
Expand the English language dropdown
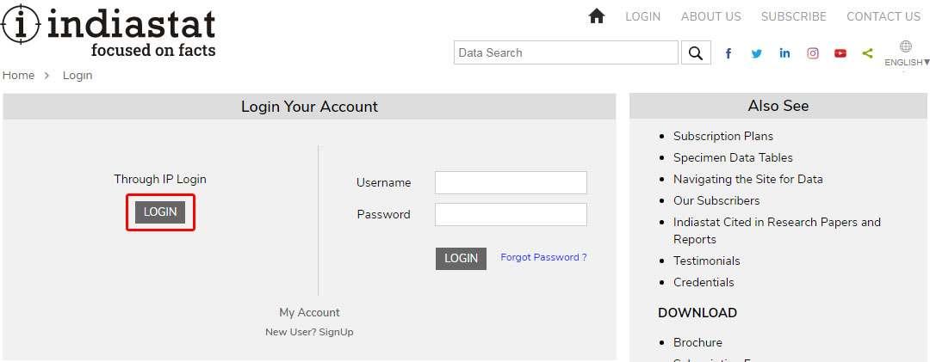(906, 54)
